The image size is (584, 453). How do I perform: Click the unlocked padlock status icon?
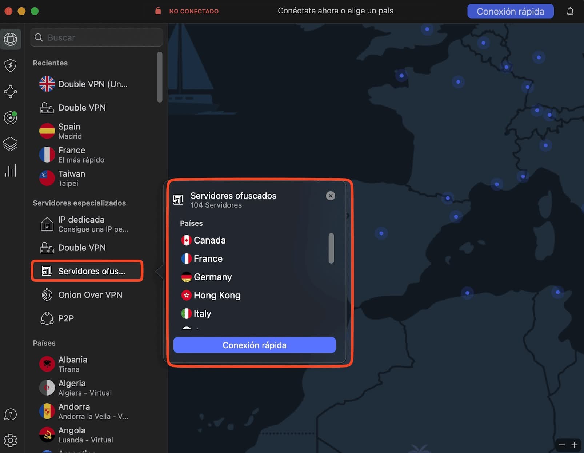pyautogui.click(x=158, y=11)
